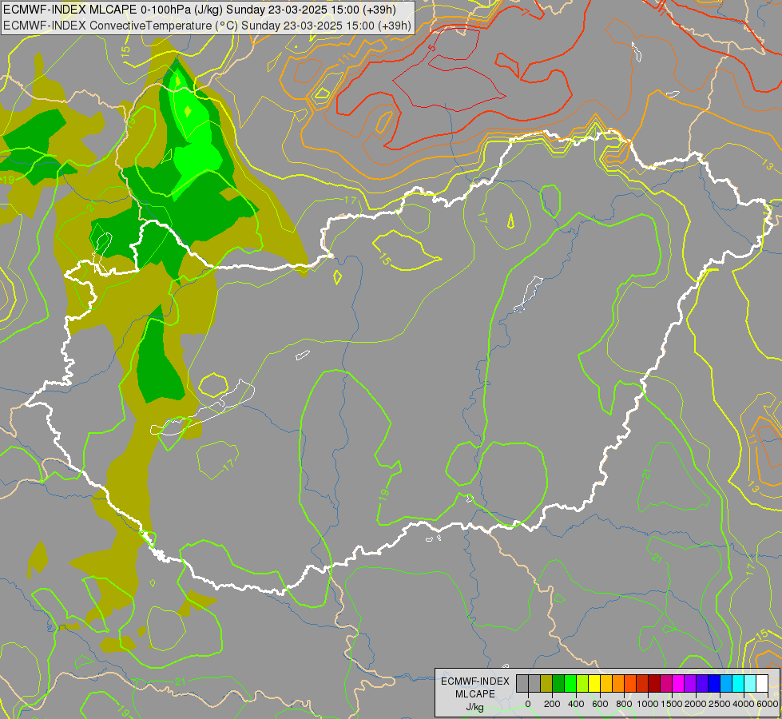The height and width of the screenshot is (719, 782).
Task: Click the red-orange legend swatch after 800
Action: [x=630, y=683]
